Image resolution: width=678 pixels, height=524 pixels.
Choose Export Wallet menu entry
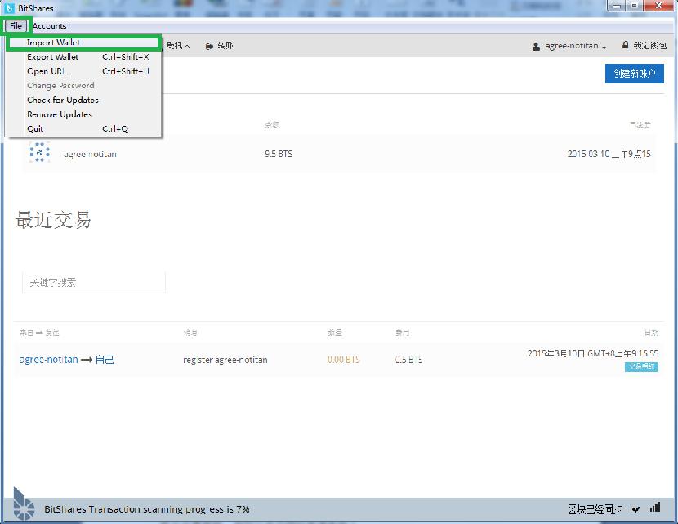click(x=53, y=57)
